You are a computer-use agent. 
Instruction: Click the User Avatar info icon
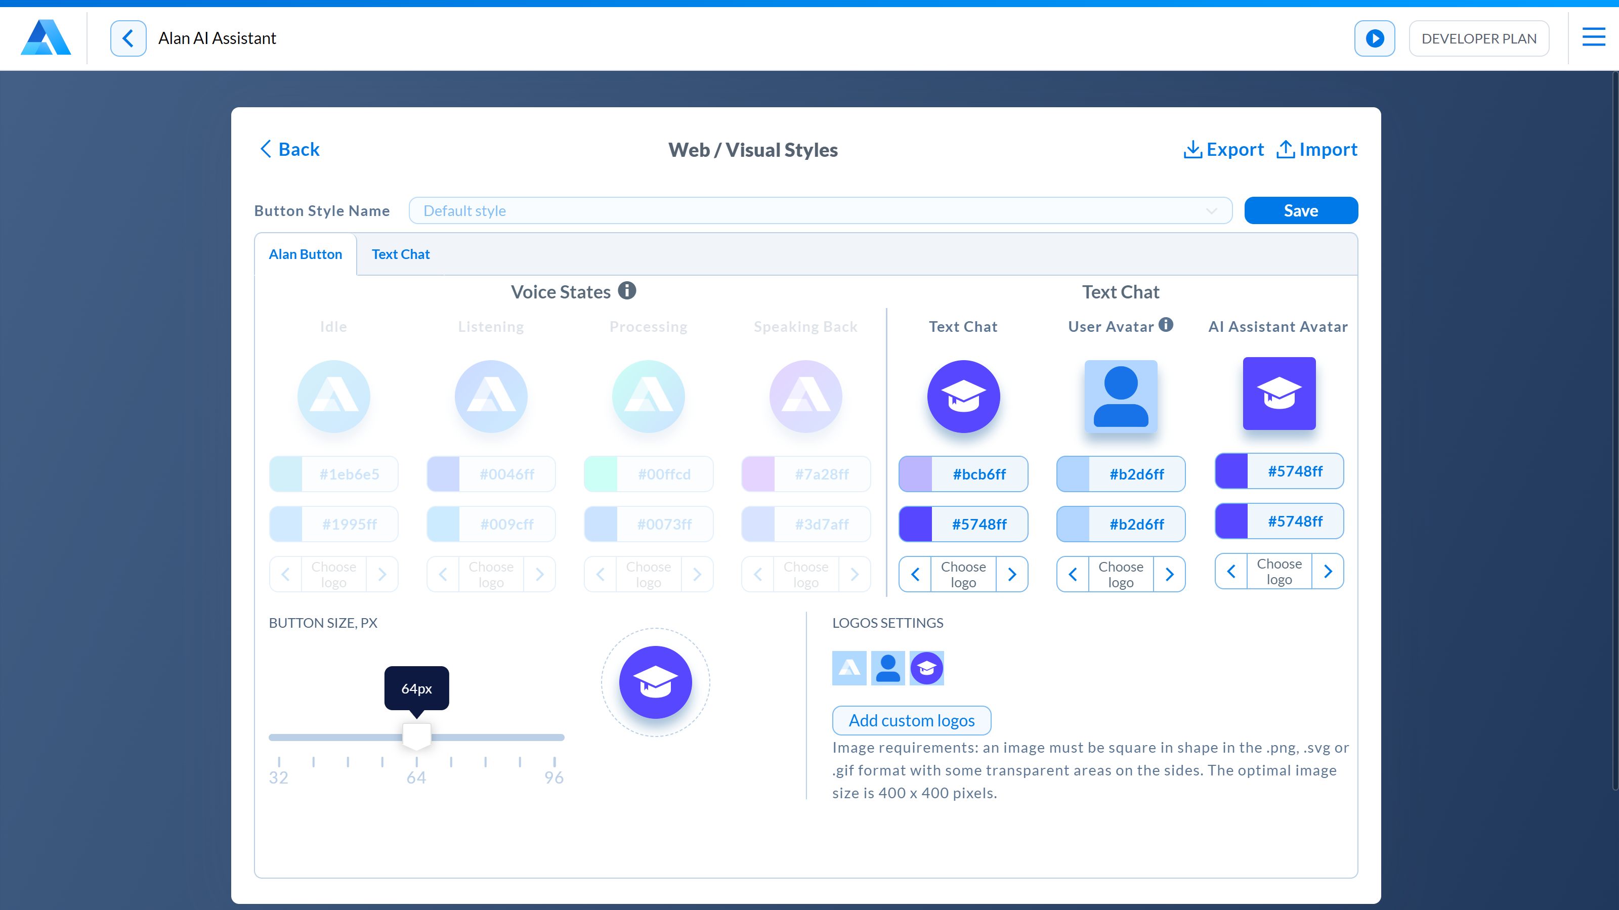point(1166,325)
